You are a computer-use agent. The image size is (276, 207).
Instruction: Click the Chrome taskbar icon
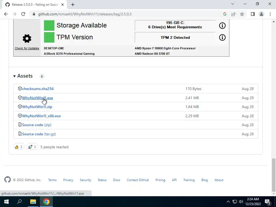click(46, 202)
